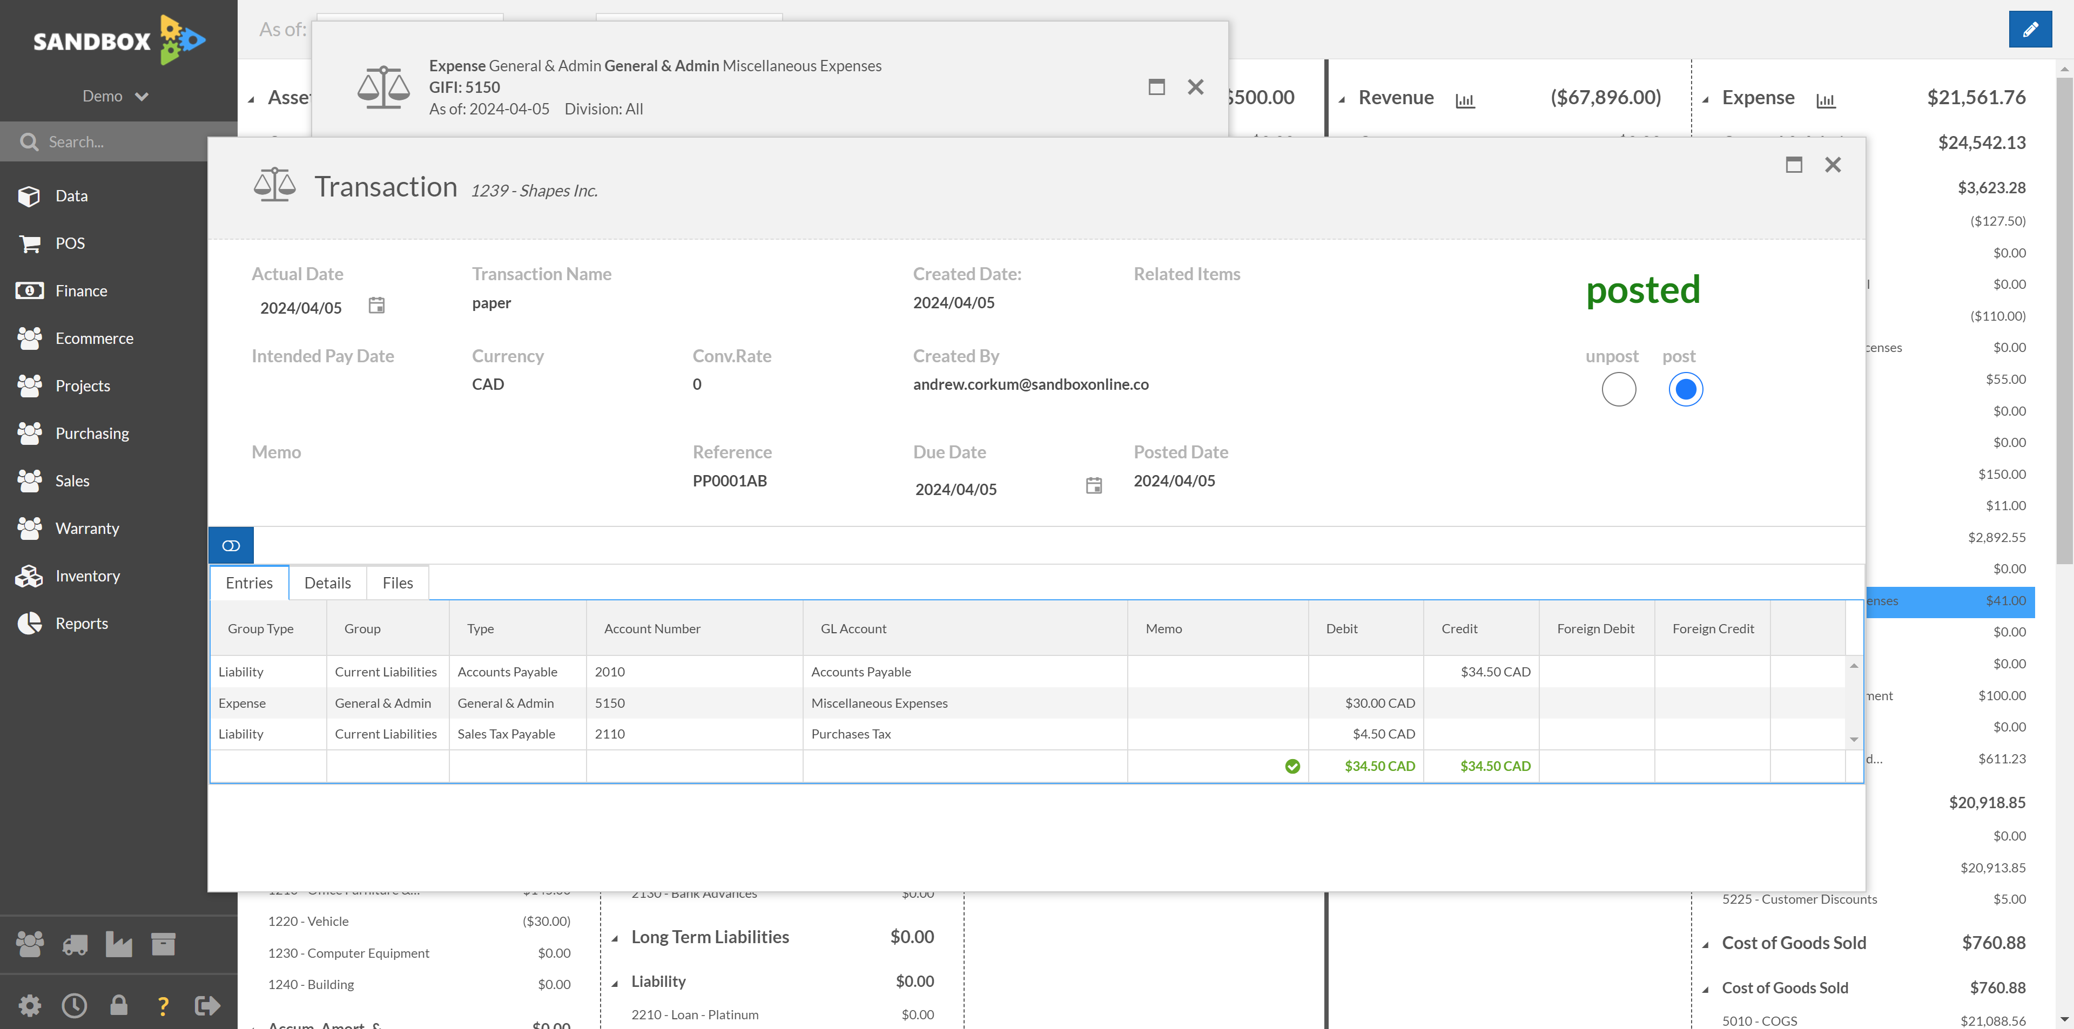Click the balance scale icon in transaction header
The image size is (2074, 1029).
[275, 185]
